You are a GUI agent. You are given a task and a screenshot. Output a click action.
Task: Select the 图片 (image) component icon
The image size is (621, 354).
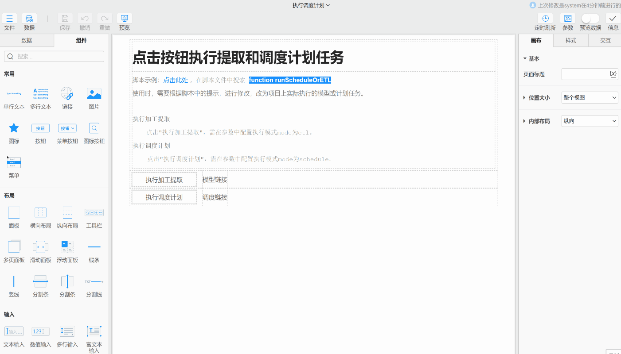click(x=94, y=94)
